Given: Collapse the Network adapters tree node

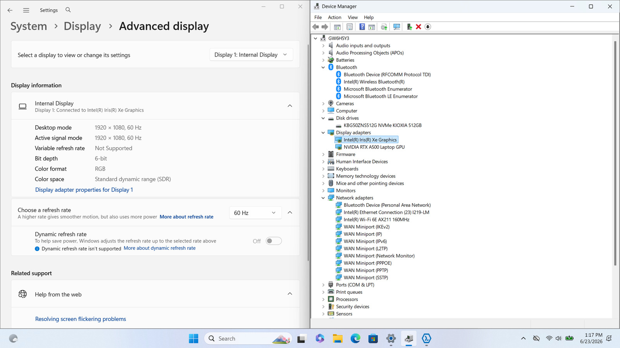Looking at the screenshot, I should point(323,198).
